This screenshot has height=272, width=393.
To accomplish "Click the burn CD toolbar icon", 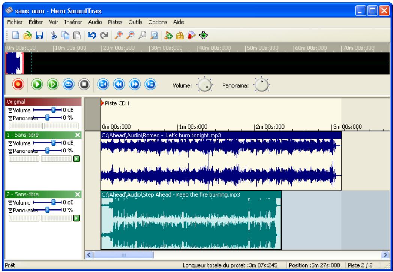I will point(192,36).
